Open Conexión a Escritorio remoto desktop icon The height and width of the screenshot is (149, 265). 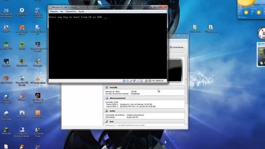coord(22,132)
